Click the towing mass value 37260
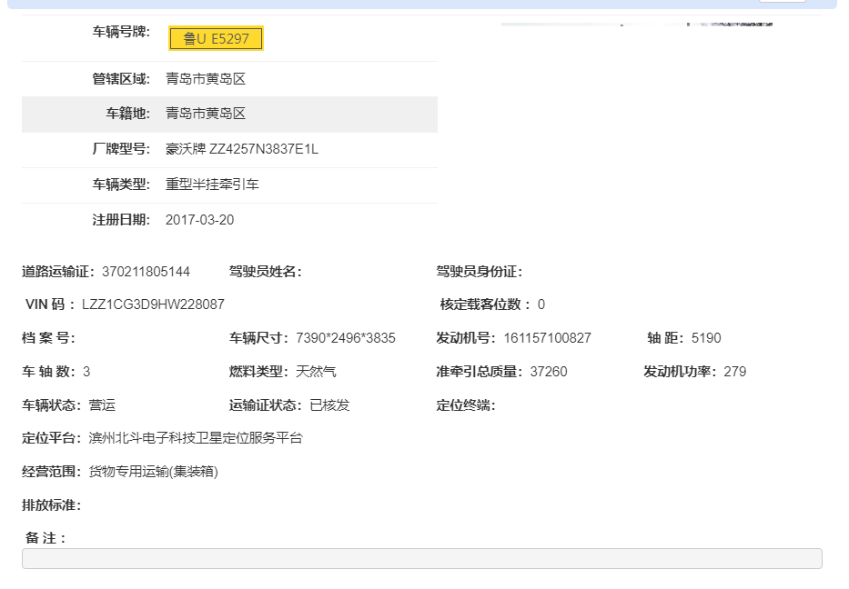 click(x=548, y=372)
